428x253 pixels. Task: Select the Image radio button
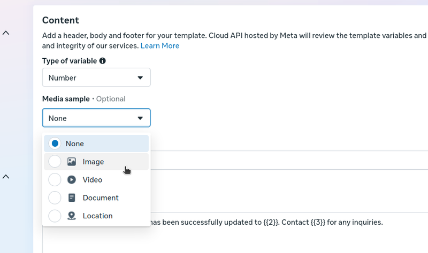55,162
